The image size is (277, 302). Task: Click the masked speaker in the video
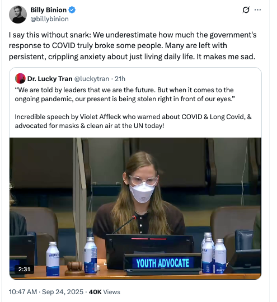(x=140, y=195)
